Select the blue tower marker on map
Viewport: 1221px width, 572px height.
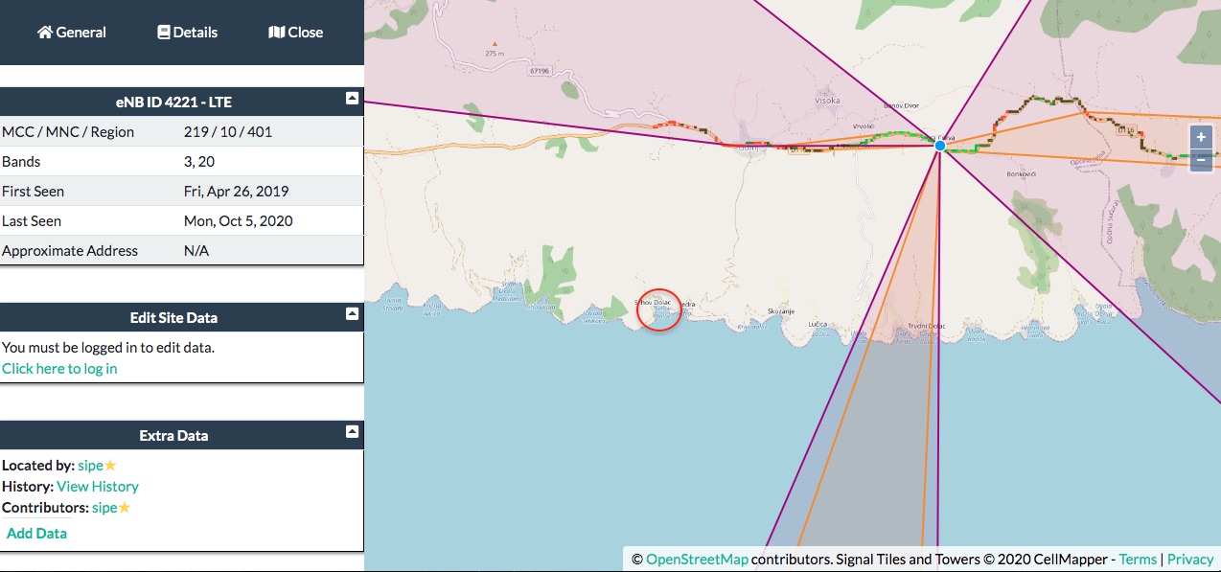[940, 146]
